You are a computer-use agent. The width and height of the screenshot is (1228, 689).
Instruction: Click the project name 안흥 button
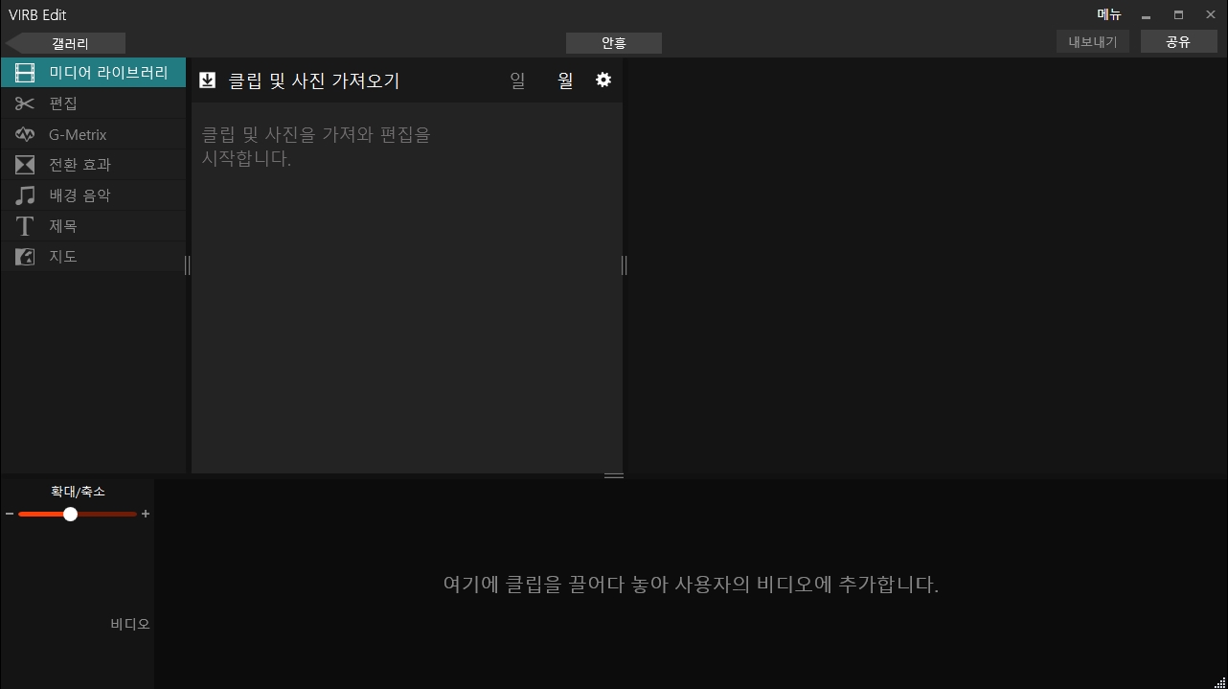614,43
